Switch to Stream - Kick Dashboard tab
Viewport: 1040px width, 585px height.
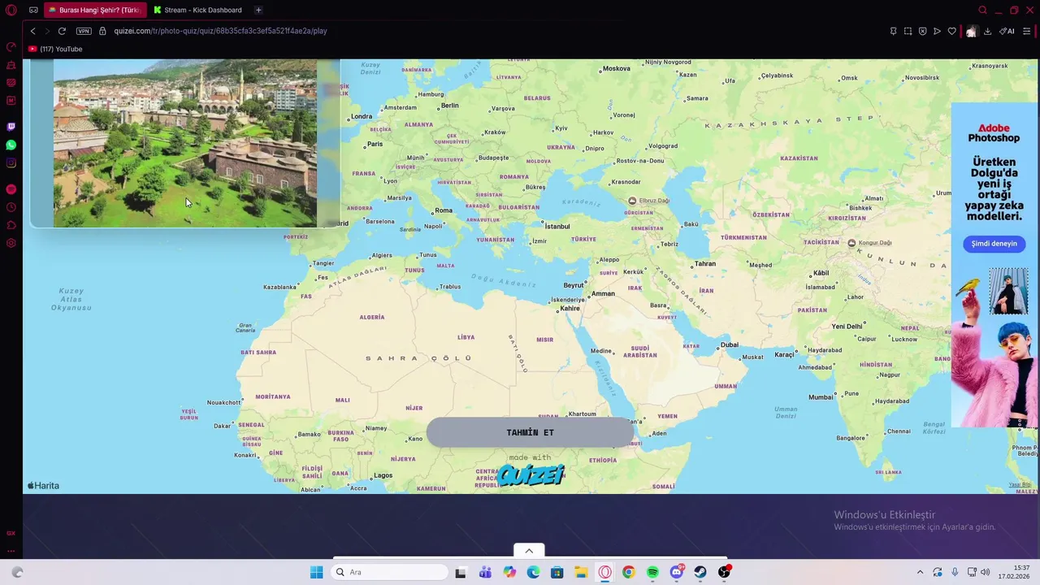(198, 10)
